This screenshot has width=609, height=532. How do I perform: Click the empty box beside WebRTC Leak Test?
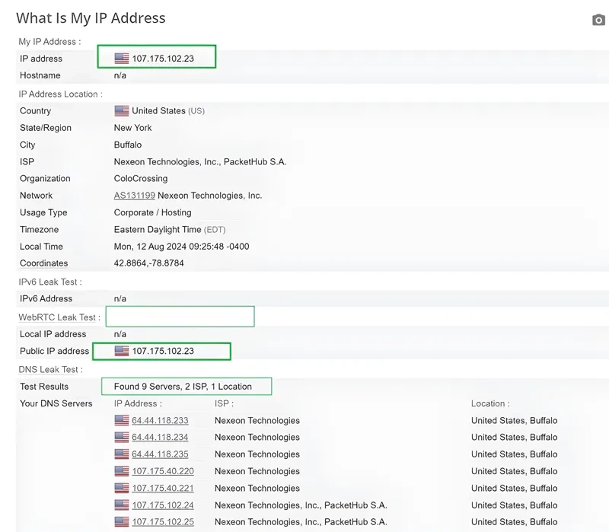click(180, 317)
